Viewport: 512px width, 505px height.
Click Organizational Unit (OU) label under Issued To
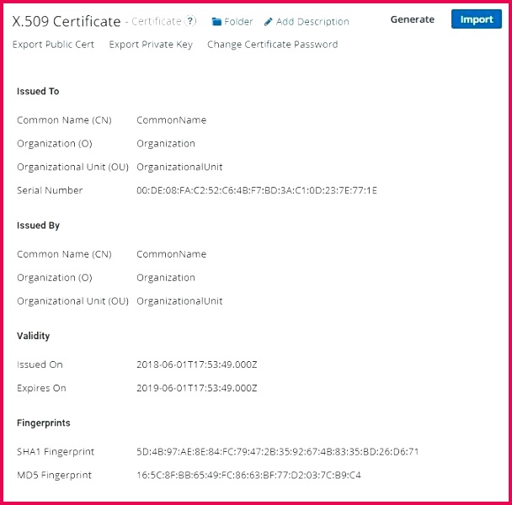coord(72,167)
